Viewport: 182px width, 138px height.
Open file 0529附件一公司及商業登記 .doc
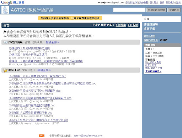pyautogui.click(x=37, y=76)
